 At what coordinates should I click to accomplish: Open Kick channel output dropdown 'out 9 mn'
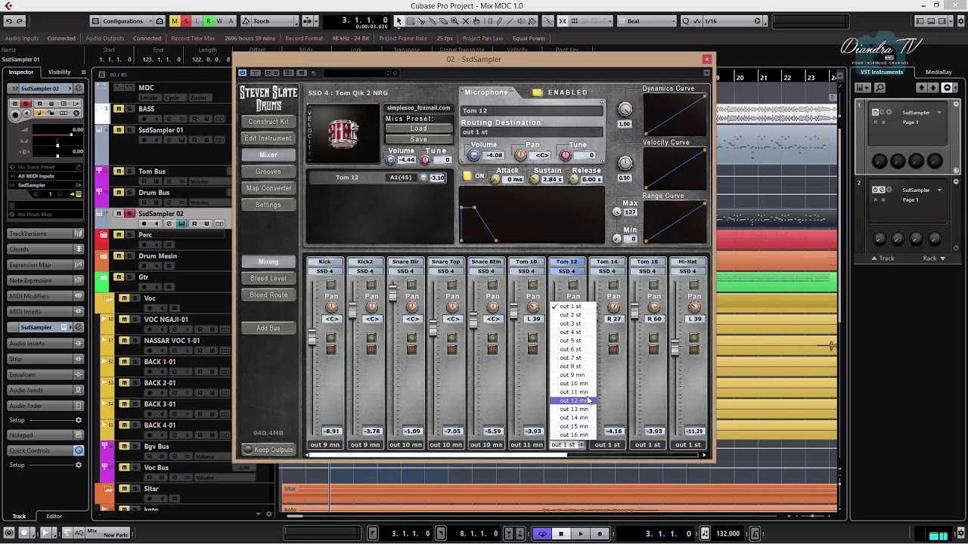(x=324, y=445)
